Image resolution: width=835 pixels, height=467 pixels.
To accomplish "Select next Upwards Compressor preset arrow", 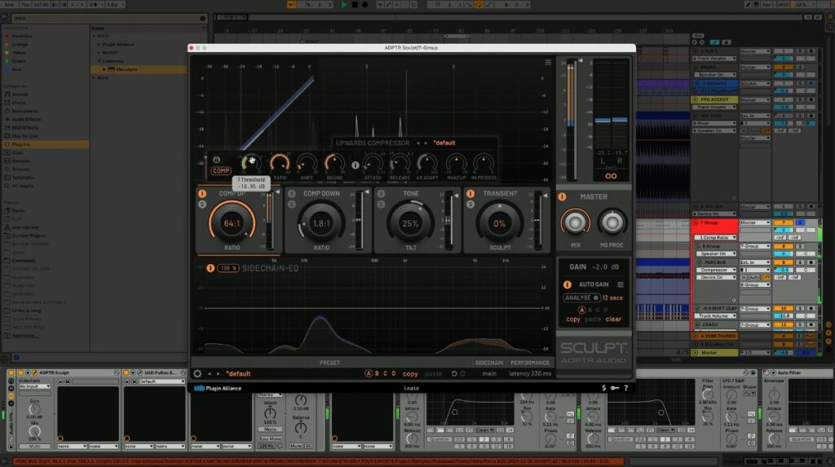I will (426, 143).
